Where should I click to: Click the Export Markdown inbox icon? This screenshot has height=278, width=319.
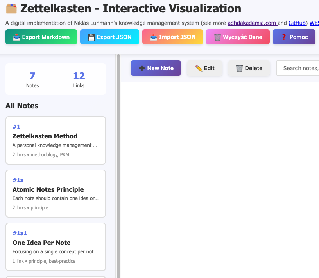pos(17,37)
